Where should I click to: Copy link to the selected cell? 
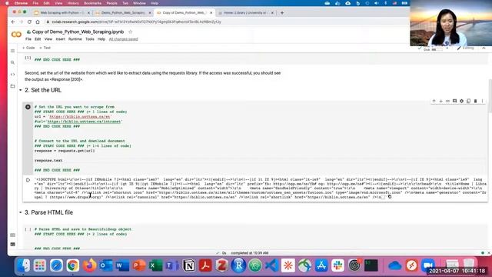coord(447,101)
